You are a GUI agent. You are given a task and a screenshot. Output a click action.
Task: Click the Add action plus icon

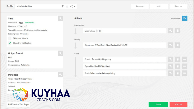click(185, 18)
